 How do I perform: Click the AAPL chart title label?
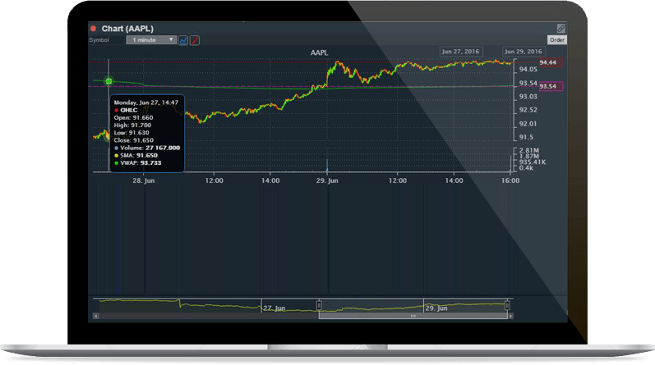point(319,52)
